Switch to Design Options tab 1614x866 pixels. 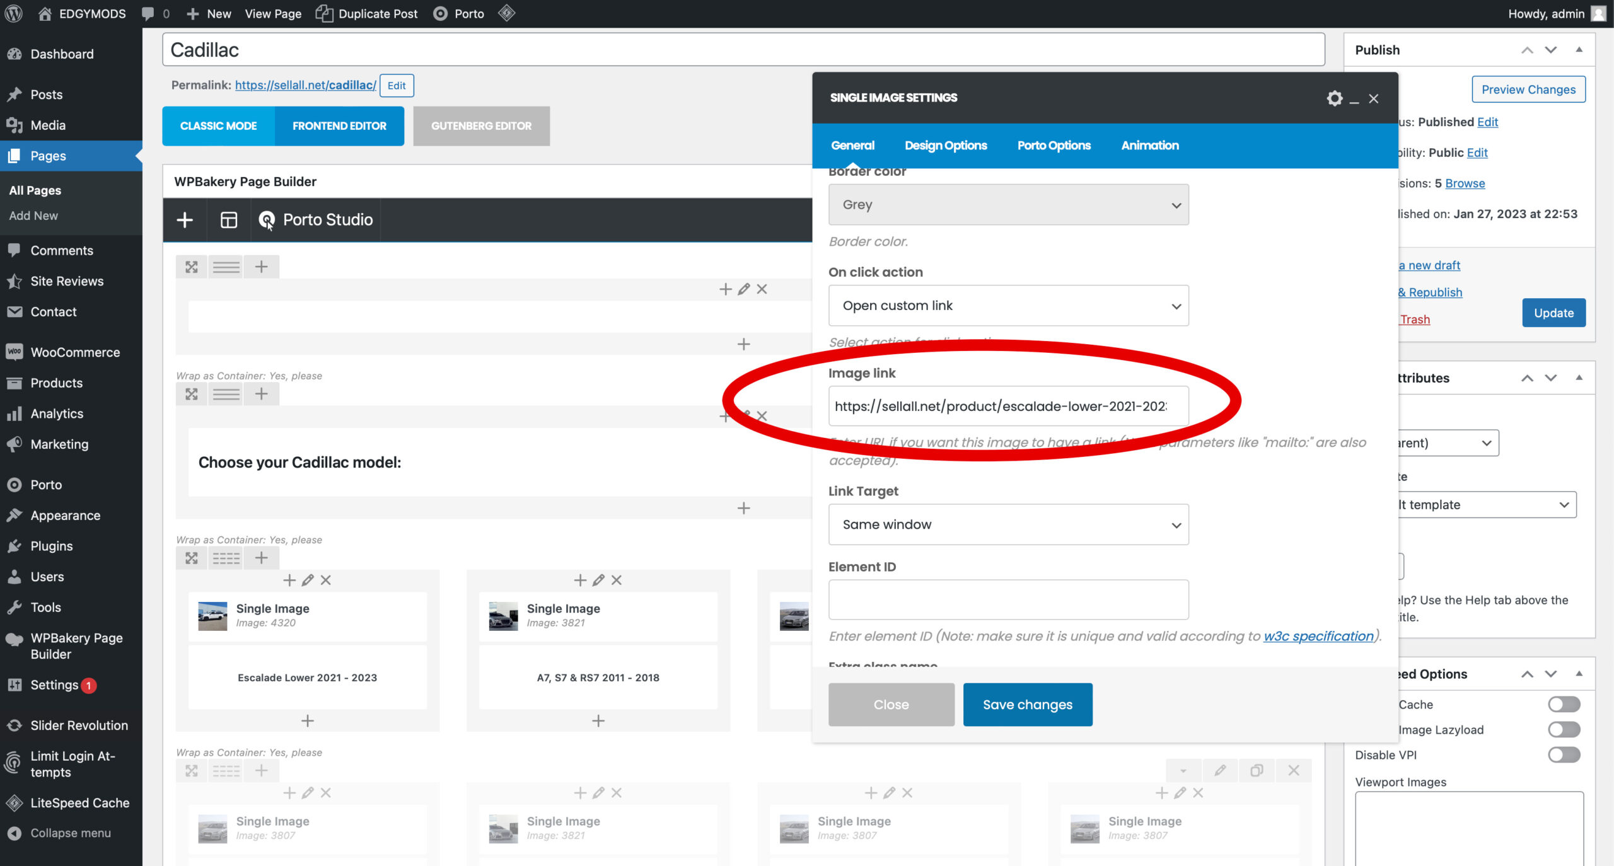pos(946,146)
